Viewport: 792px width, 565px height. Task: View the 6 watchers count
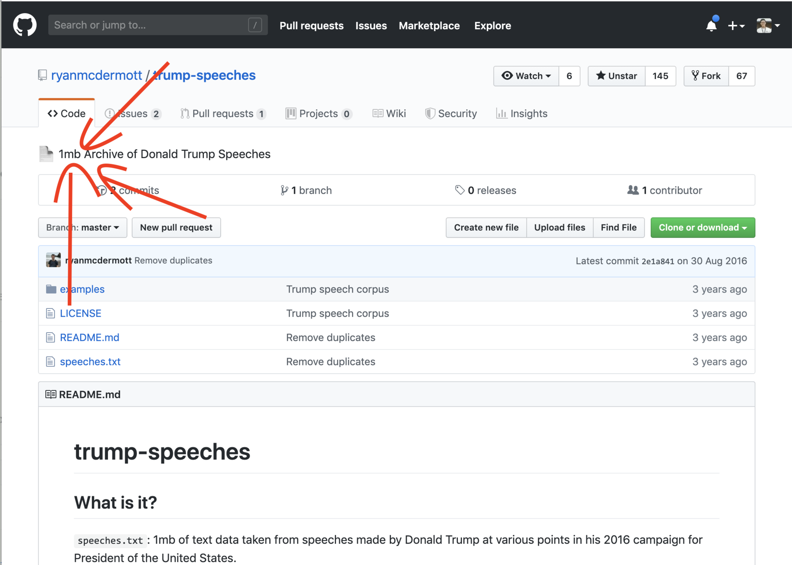pos(569,76)
